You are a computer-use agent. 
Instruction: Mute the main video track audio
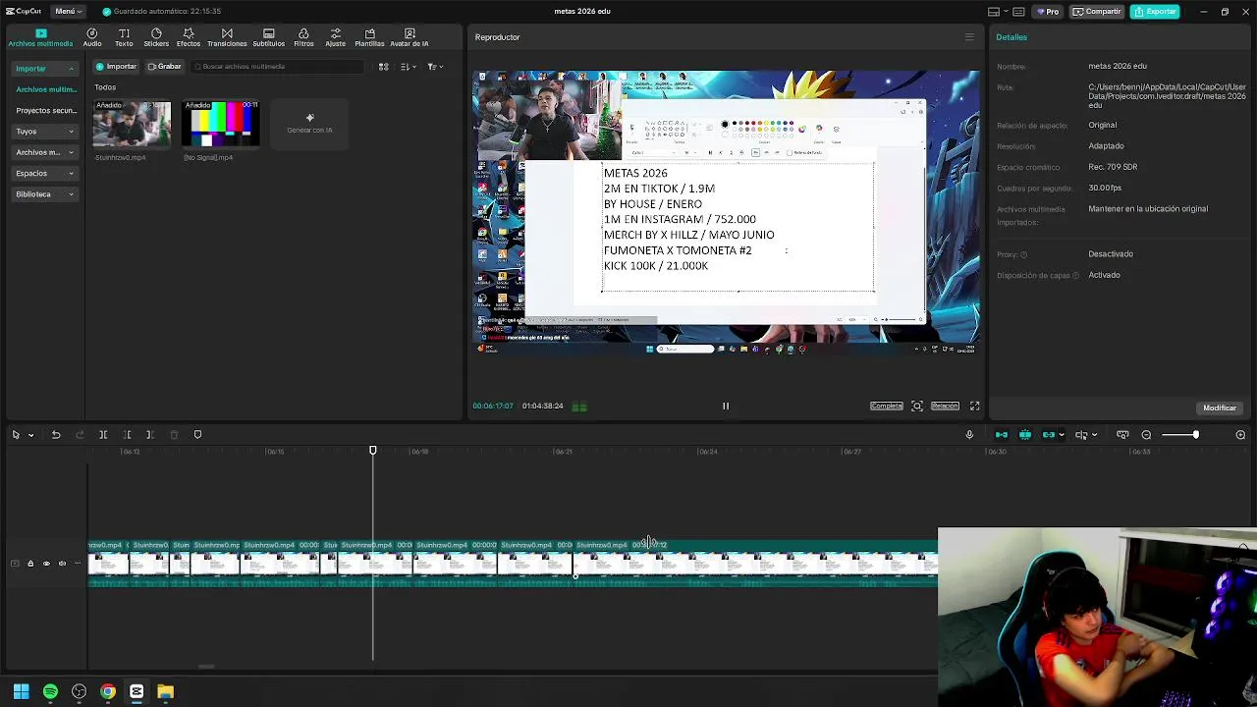point(62,564)
